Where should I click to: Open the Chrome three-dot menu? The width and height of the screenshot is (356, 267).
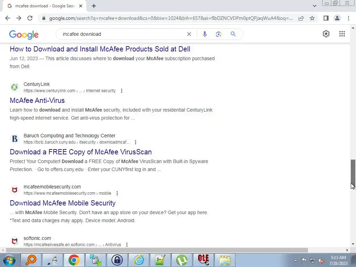coord(348,18)
